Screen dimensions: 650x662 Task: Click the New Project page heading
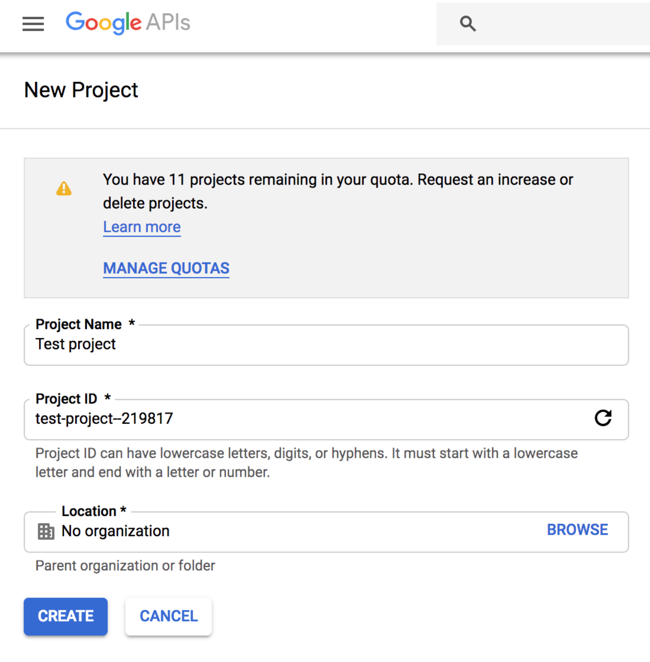(x=81, y=90)
